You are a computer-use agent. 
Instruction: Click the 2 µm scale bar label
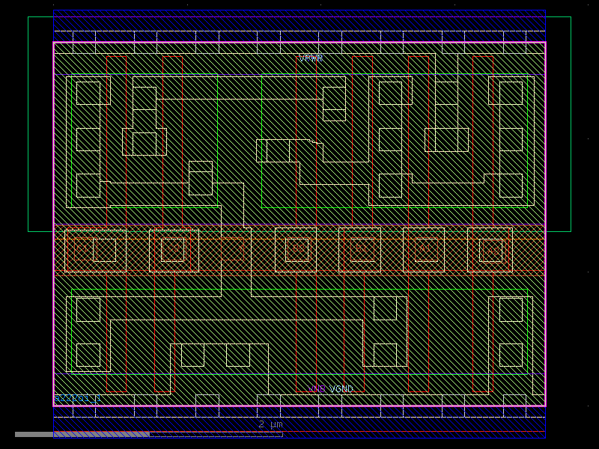point(270,424)
